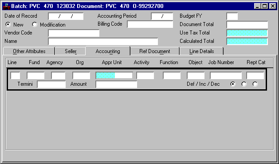The width and height of the screenshot is (279, 164).
Task: Switch to the Other Attributes tab
Action: (x=29, y=51)
